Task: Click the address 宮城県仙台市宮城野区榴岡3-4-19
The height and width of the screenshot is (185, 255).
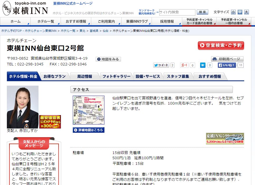Action: click(59, 58)
